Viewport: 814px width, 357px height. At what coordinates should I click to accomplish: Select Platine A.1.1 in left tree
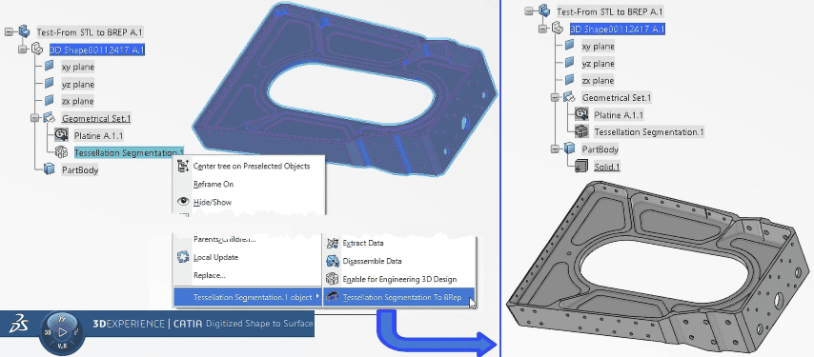[x=99, y=135]
